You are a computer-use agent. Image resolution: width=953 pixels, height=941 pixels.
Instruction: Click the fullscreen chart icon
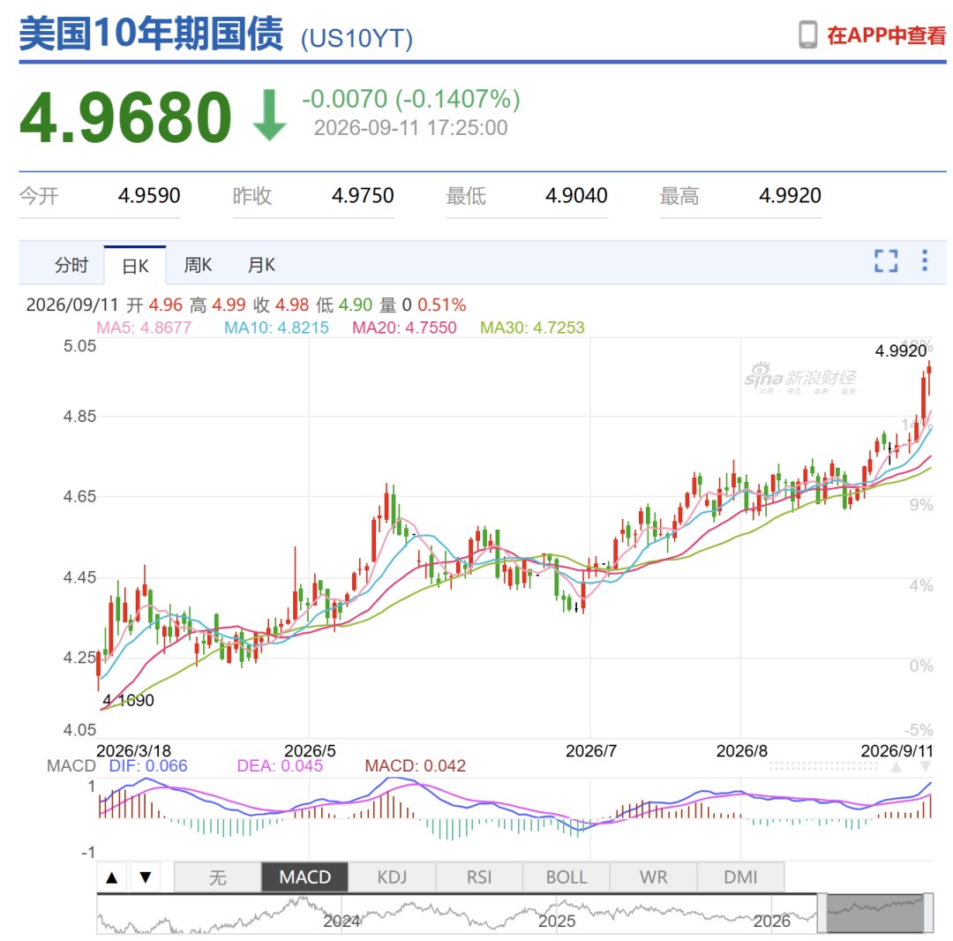[x=886, y=260]
